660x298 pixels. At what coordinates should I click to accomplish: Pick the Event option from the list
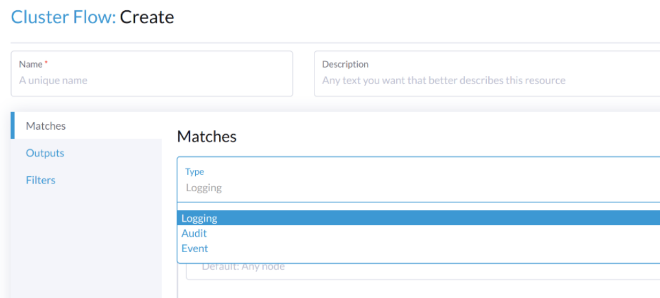(x=195, y=248)
